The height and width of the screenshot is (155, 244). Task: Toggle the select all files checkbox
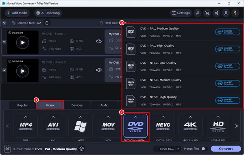tap(4, 23)
